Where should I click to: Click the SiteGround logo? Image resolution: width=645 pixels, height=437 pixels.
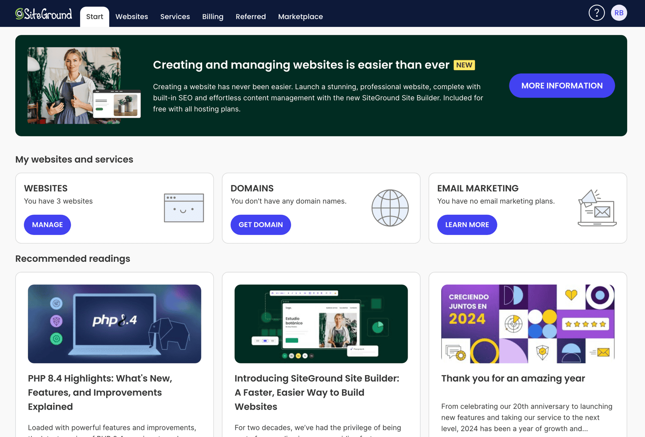point(43,14)
